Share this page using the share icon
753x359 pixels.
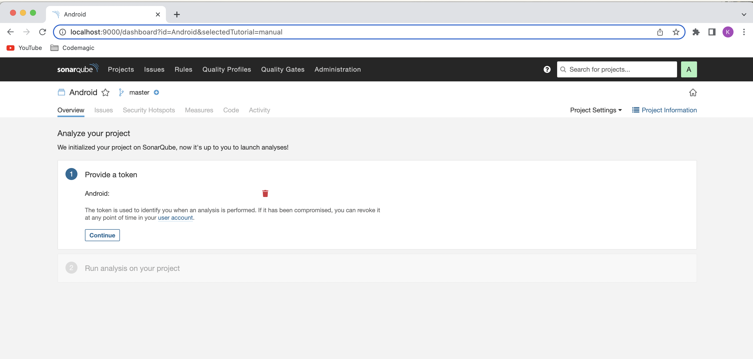coord(660,32)
